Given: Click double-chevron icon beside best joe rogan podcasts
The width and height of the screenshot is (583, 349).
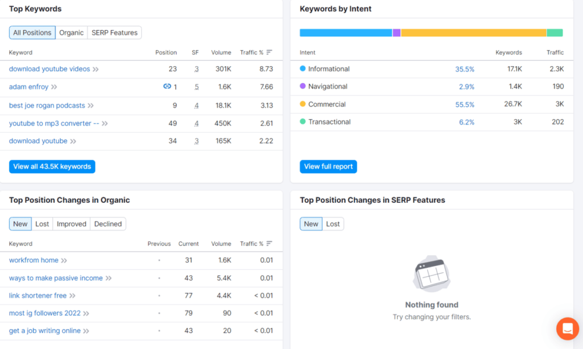Looking at the screenshot, I should pos(91,105).
